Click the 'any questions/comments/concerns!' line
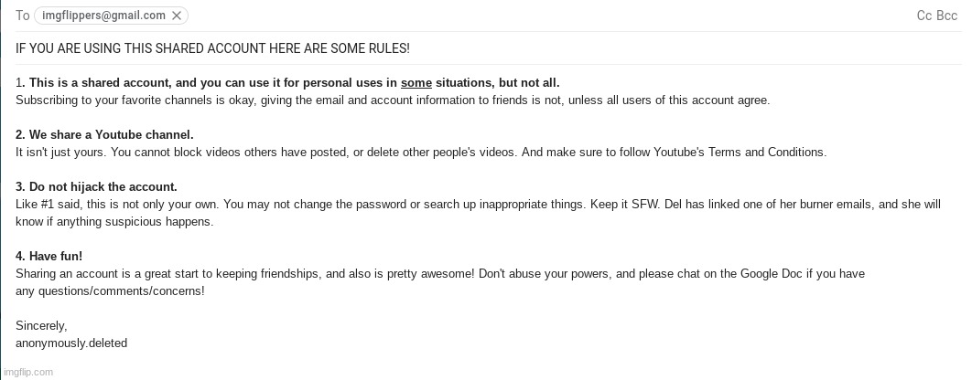Viewport: 972px width, 380px height. (110, 291)
